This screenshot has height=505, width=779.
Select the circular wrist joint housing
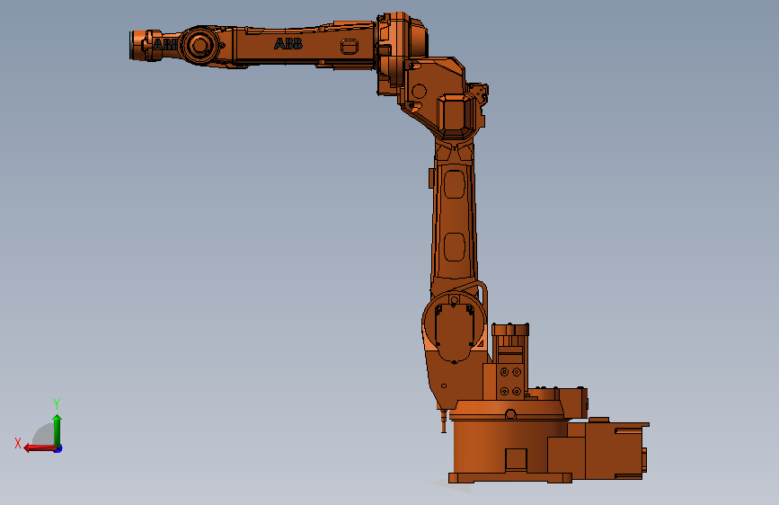[199, 45]
